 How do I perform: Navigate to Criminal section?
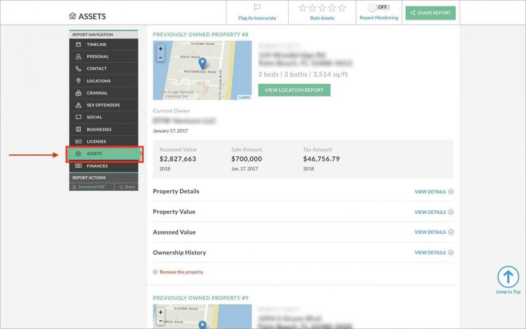click(104, 93)
